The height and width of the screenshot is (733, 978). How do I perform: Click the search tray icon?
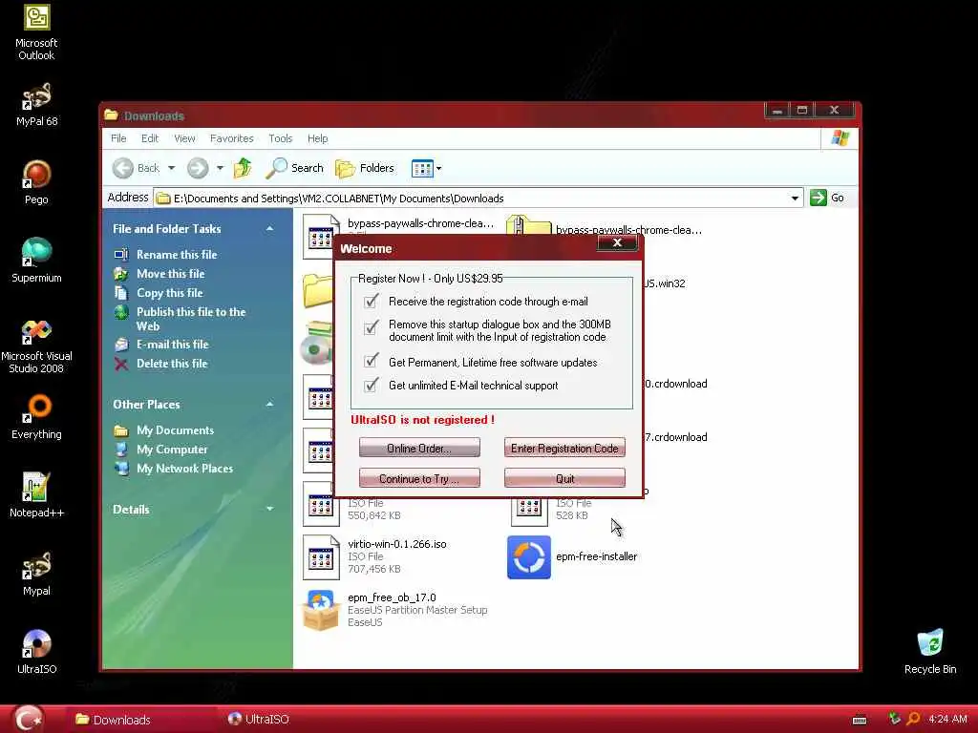(x=913, y=719)
